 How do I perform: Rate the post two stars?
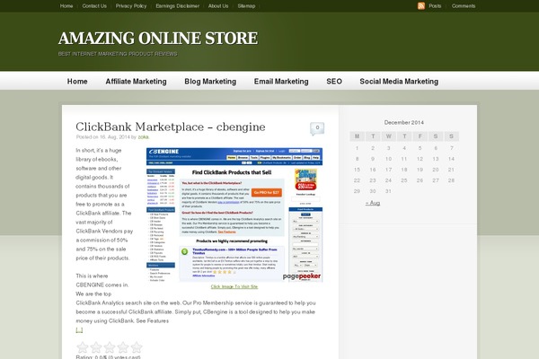[96, 347]
